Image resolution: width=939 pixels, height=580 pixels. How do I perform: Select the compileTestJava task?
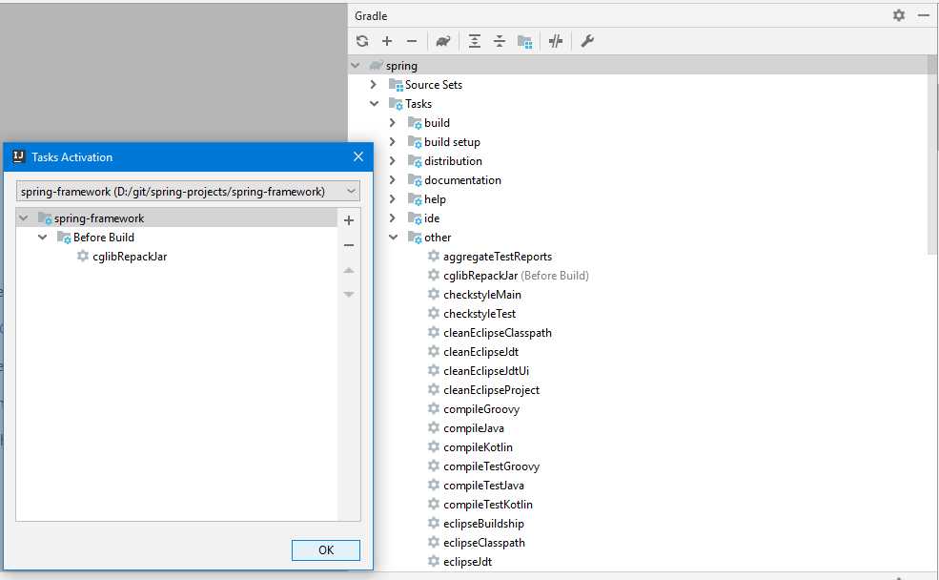pos(484,486)
